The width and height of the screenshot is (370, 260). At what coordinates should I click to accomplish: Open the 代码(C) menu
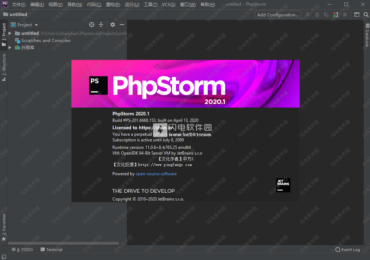(94, 5)
